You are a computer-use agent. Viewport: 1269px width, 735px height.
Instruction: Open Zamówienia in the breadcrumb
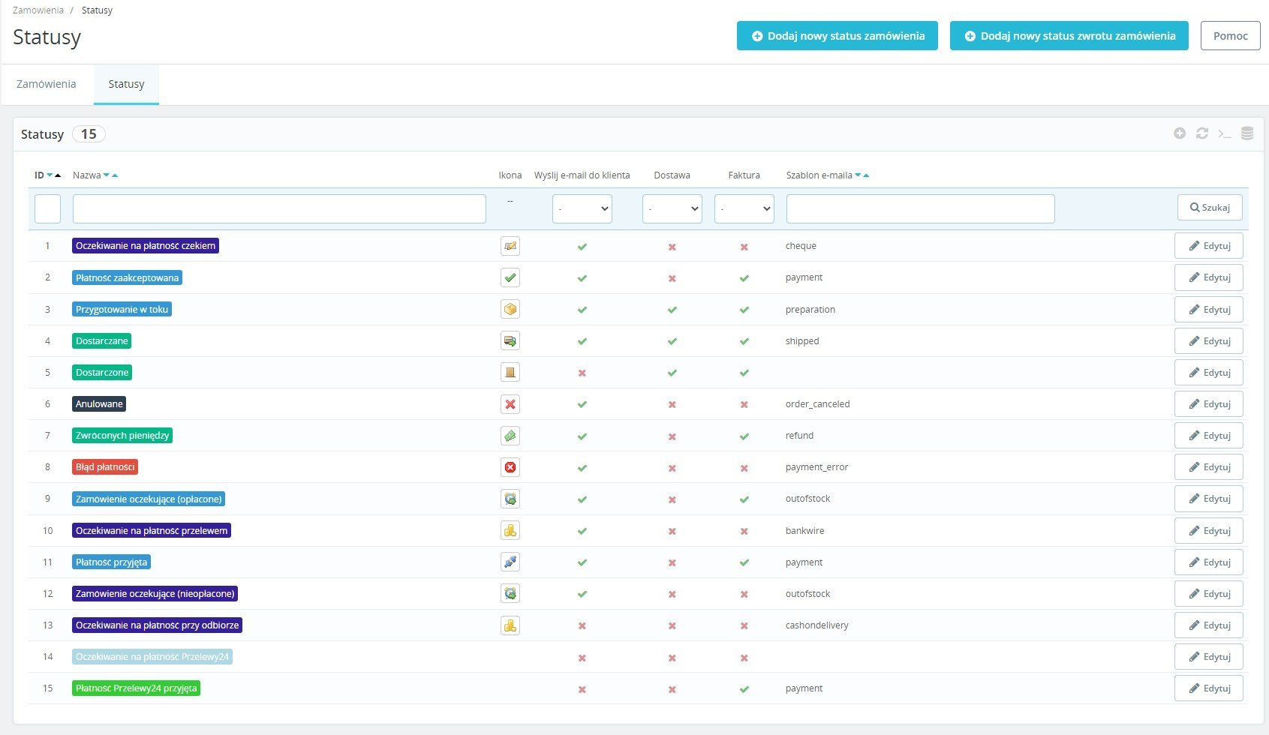coord(38,10)
